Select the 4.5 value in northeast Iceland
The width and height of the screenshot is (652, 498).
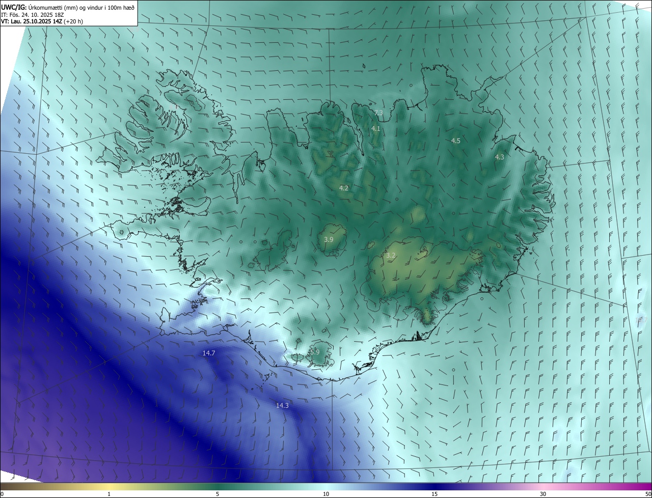456,141
